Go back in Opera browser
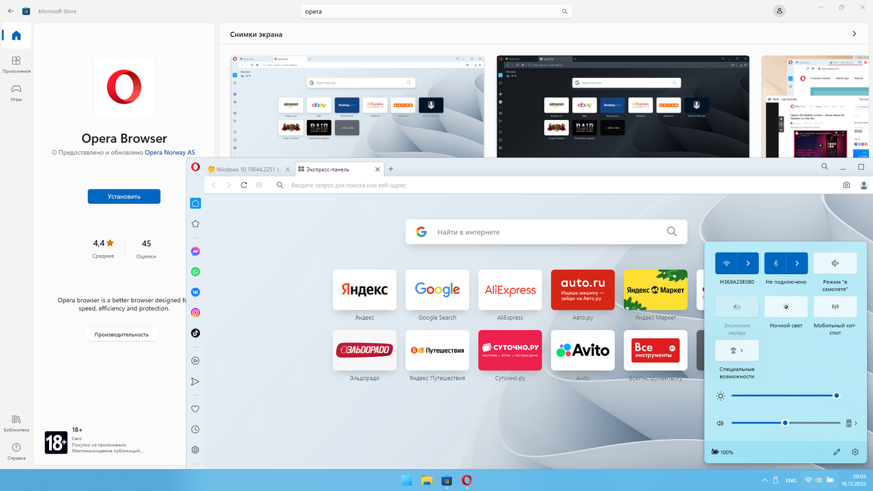The width and height of the screenshot is (873, 491). point(213,185)
